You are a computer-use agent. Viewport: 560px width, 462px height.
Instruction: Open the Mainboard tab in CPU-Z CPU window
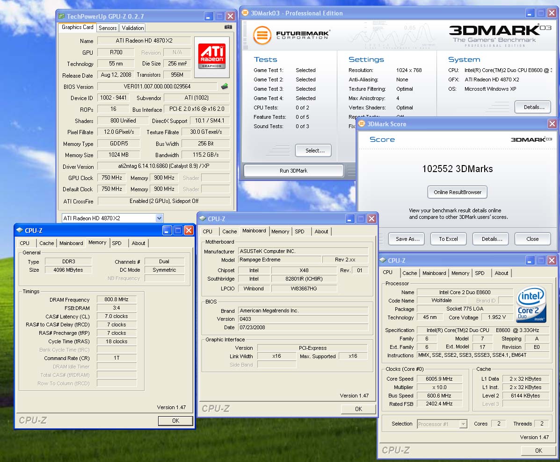[434, 273]
